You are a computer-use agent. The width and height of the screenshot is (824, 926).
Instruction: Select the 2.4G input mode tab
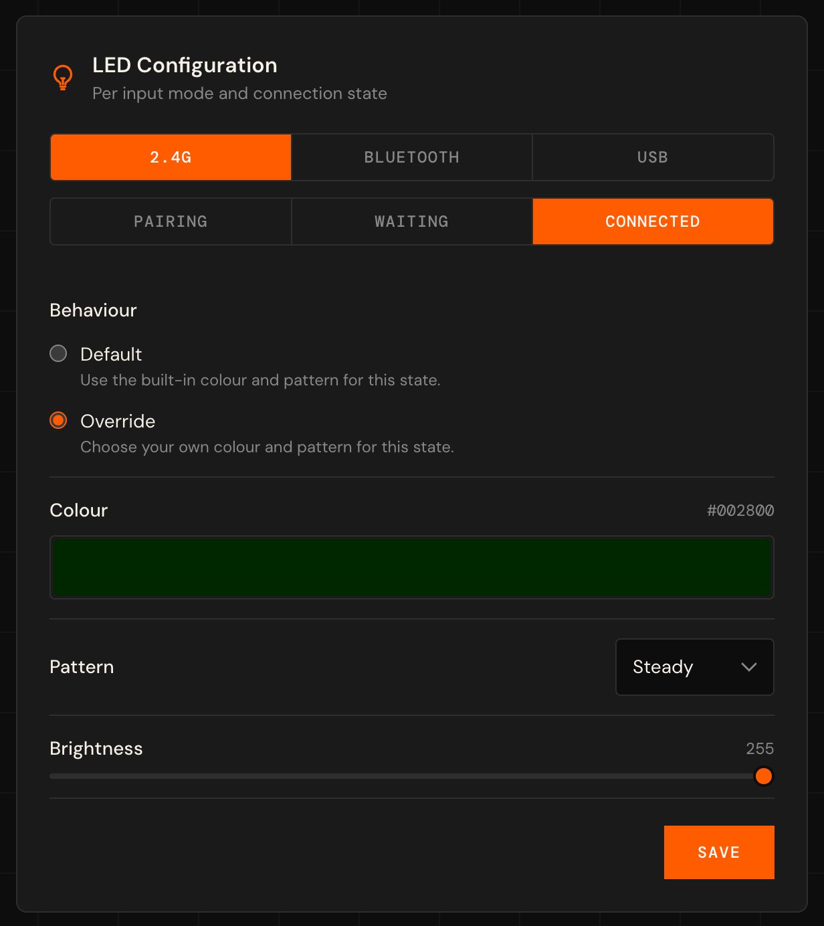click(171, 157)
